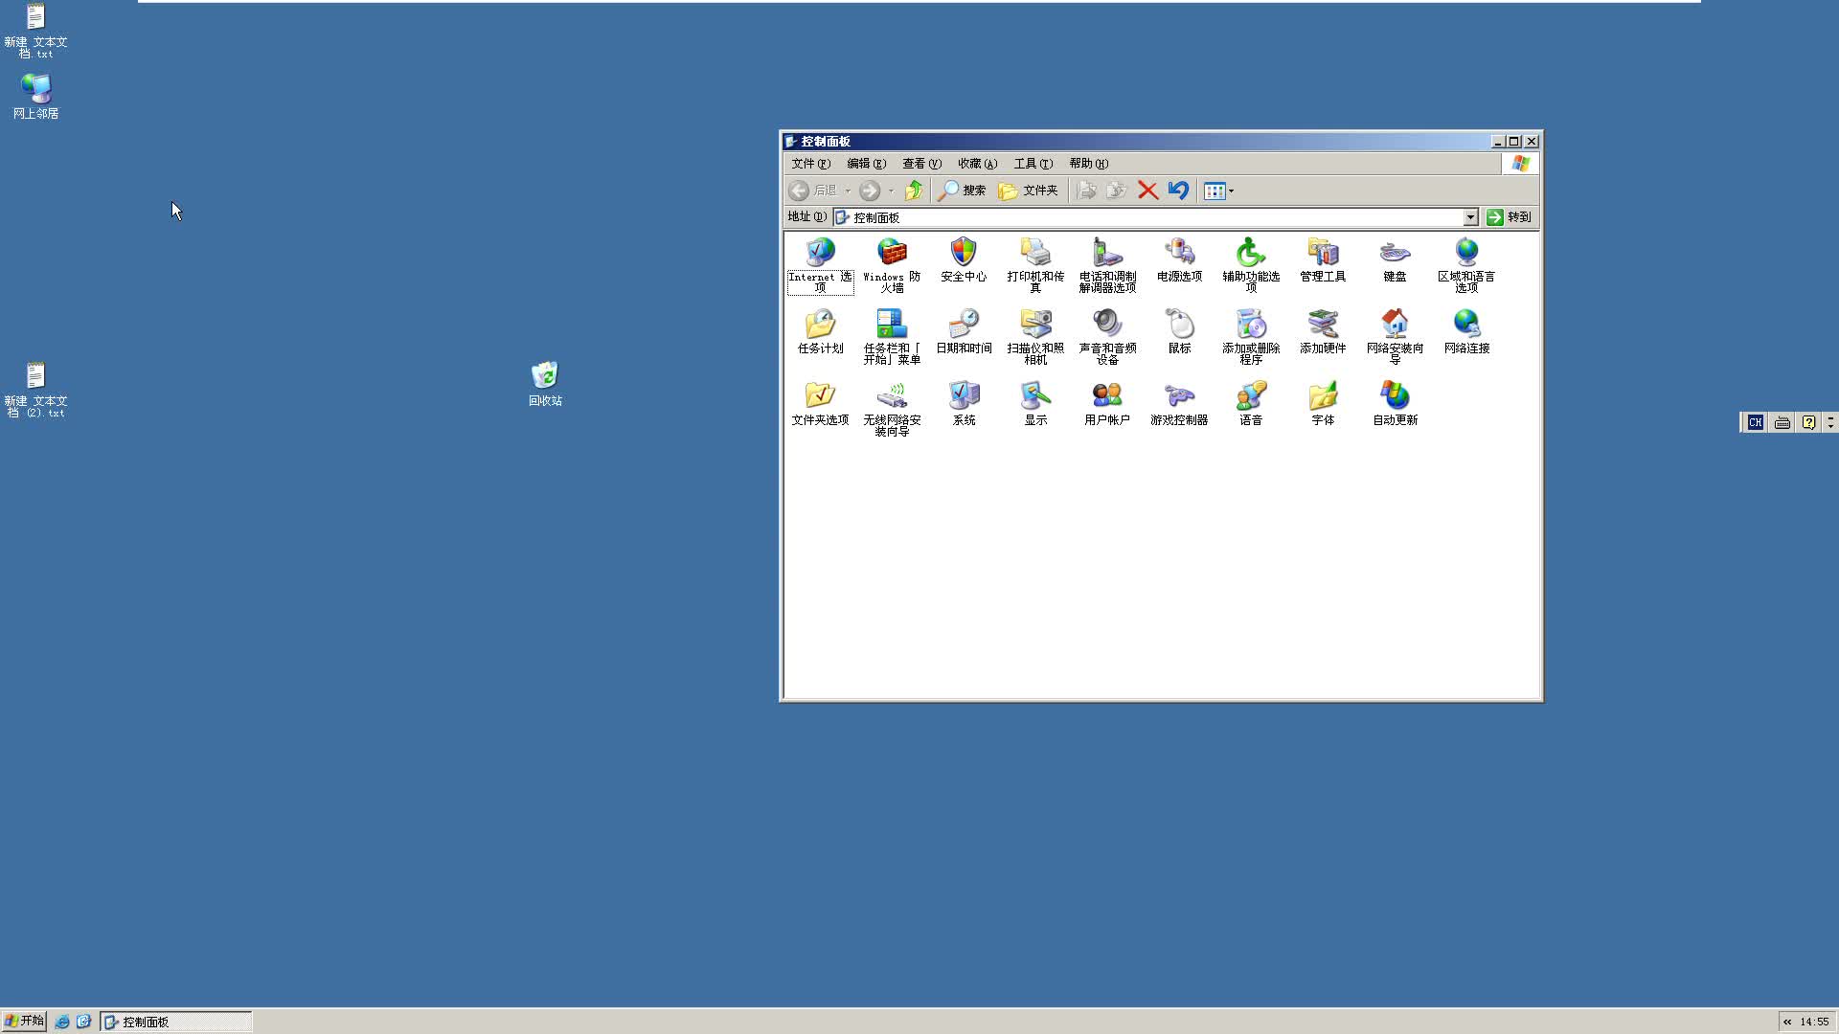
Task: Open 打印机和传真 icon
Action: (x=1035, y=264)
